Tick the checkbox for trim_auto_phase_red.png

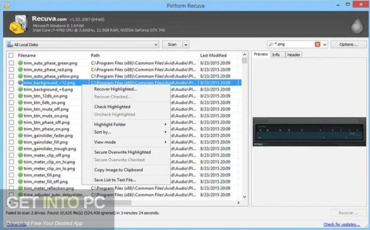pyautogui.click(x=11, y=69)
